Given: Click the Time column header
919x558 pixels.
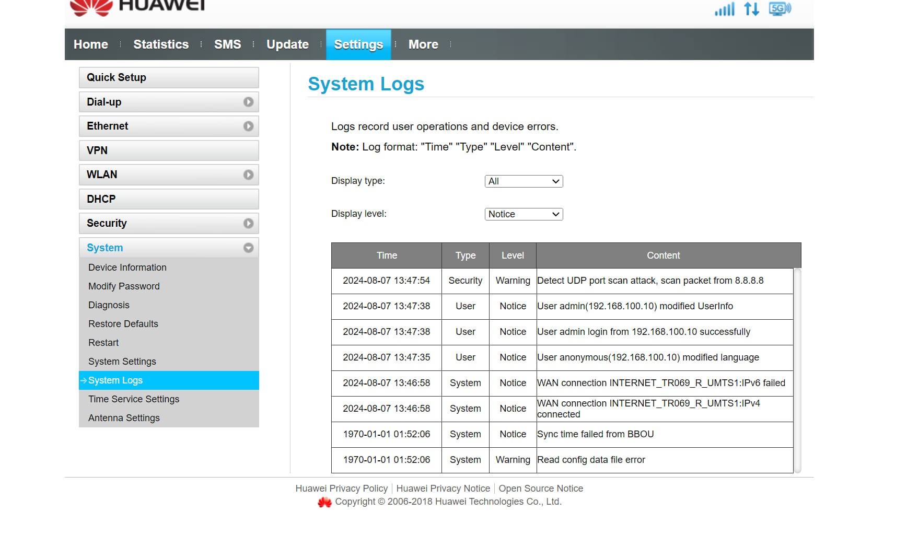Looking at the screenshot, I should [387, 255].
